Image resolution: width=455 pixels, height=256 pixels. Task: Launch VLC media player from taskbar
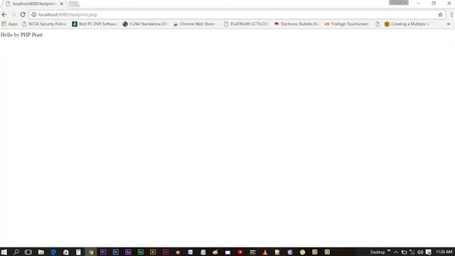(x=265, y=252)
